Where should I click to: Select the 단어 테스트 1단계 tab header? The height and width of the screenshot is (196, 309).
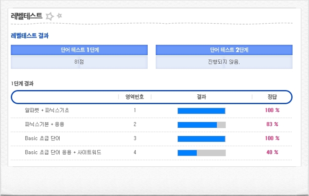[x=79, y=50]
